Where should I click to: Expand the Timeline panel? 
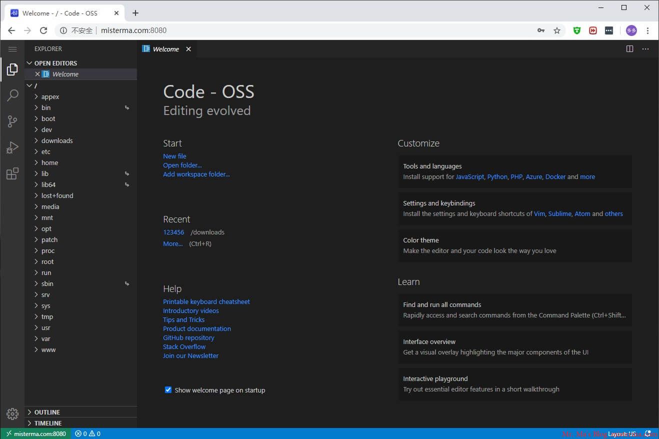point(80,423)
